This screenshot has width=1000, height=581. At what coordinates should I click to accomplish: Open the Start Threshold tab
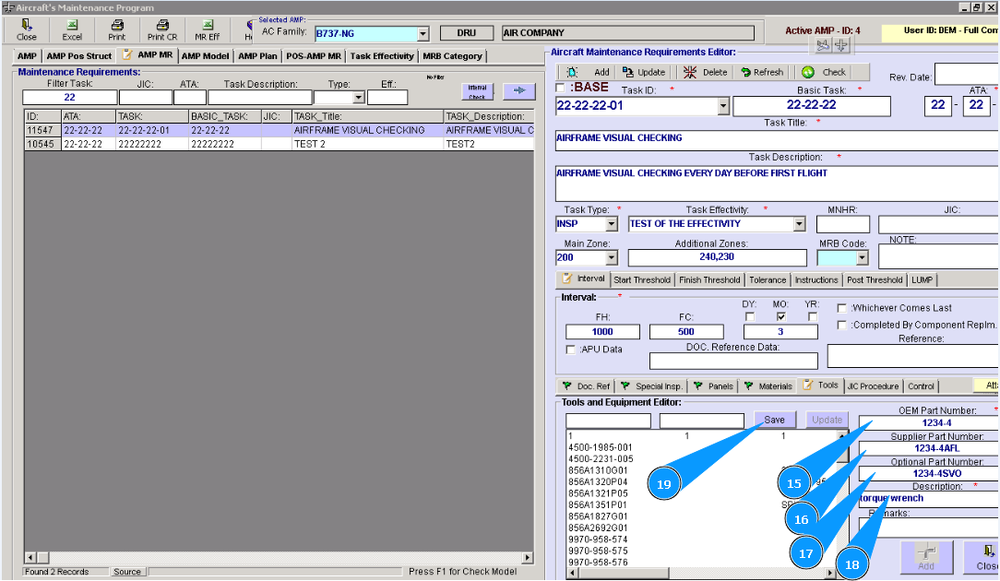click(x=641, y=279)
